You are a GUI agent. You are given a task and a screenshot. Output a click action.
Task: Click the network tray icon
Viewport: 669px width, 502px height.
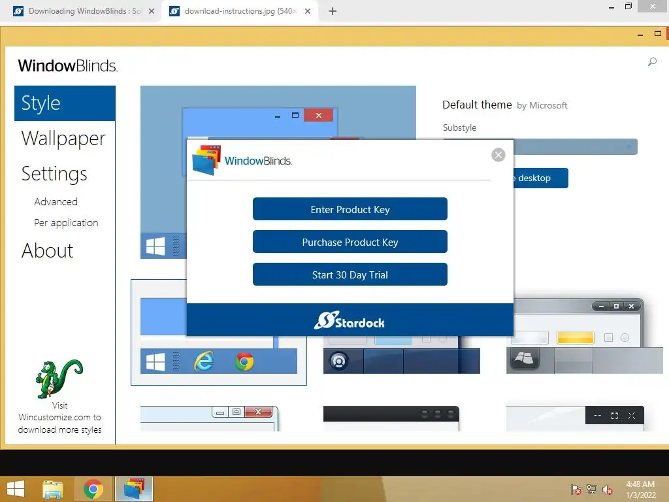(592, 490)
